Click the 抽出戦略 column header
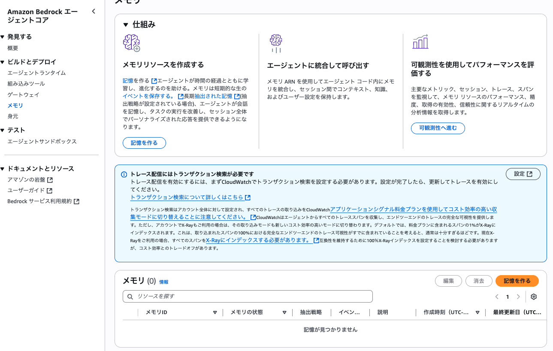This screenshot has height=351, width=553. click(311, 312)
